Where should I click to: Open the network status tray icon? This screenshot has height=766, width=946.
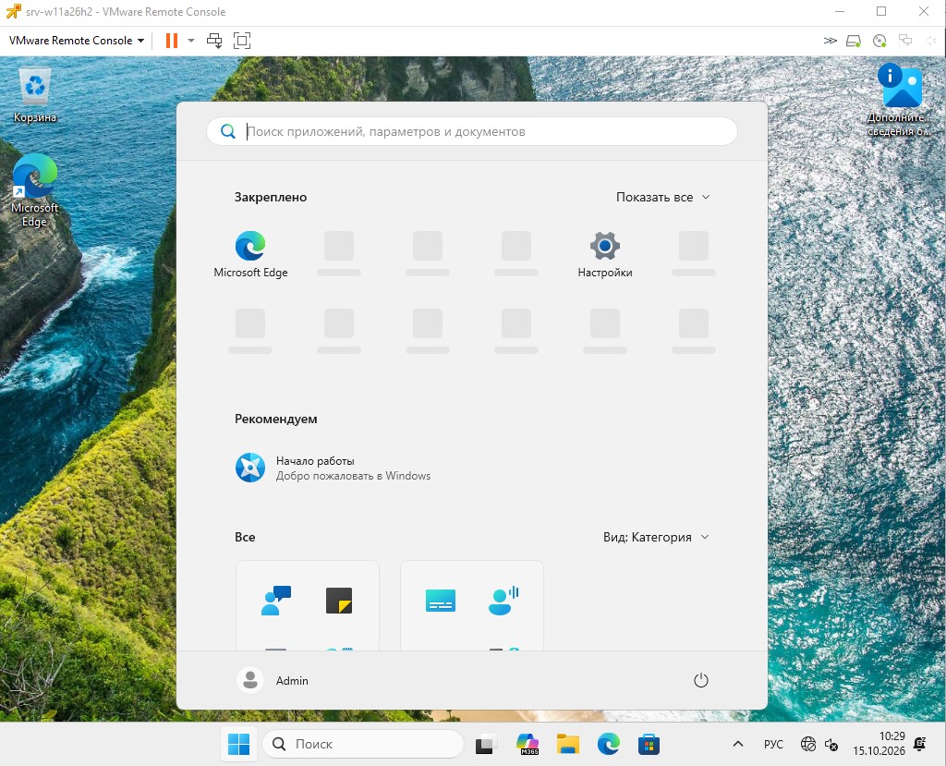(x=807, y=744)
